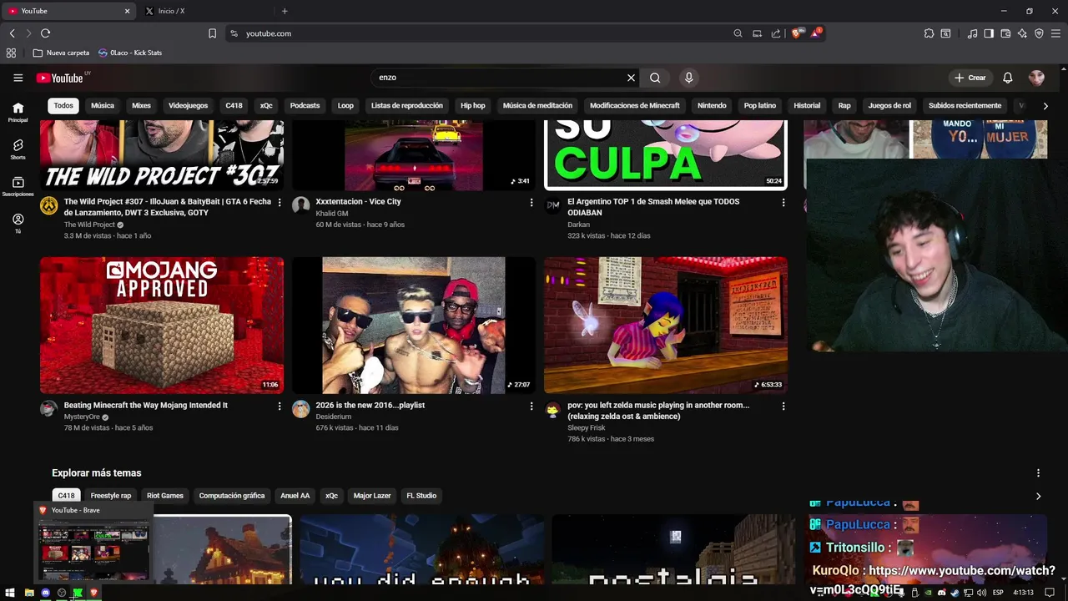Open Suscripciones in the sidebar

tap(18, 186)
